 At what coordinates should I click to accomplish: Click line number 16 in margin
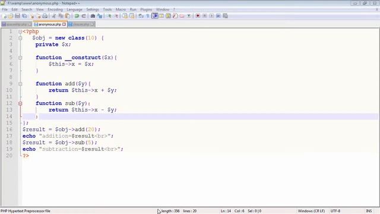[x=9, y=130]
